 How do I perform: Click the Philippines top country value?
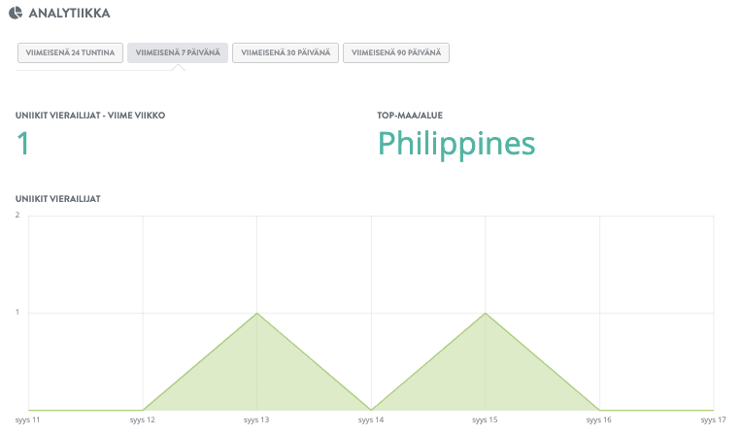pos(455,144)
